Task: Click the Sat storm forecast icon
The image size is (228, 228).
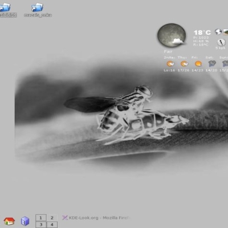Action: [212, 64]
